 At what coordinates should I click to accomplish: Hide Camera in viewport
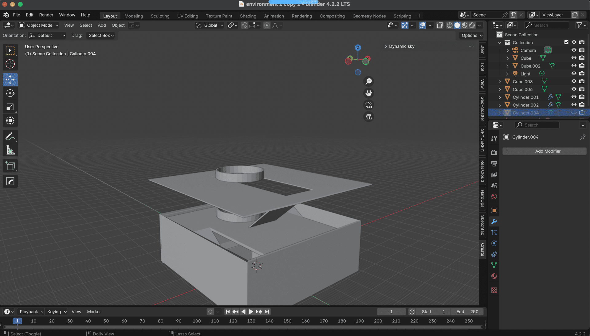click(574, 50)
